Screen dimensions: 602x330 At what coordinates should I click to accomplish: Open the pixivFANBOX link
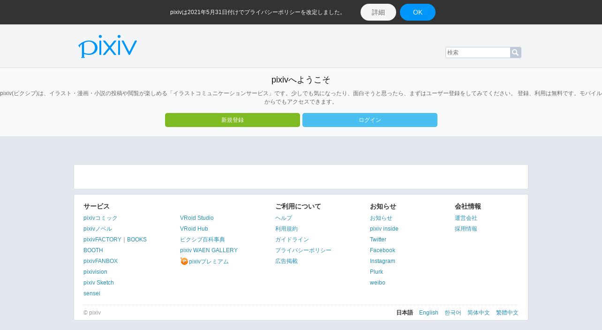pyautogui.click(x=100, y=261)
